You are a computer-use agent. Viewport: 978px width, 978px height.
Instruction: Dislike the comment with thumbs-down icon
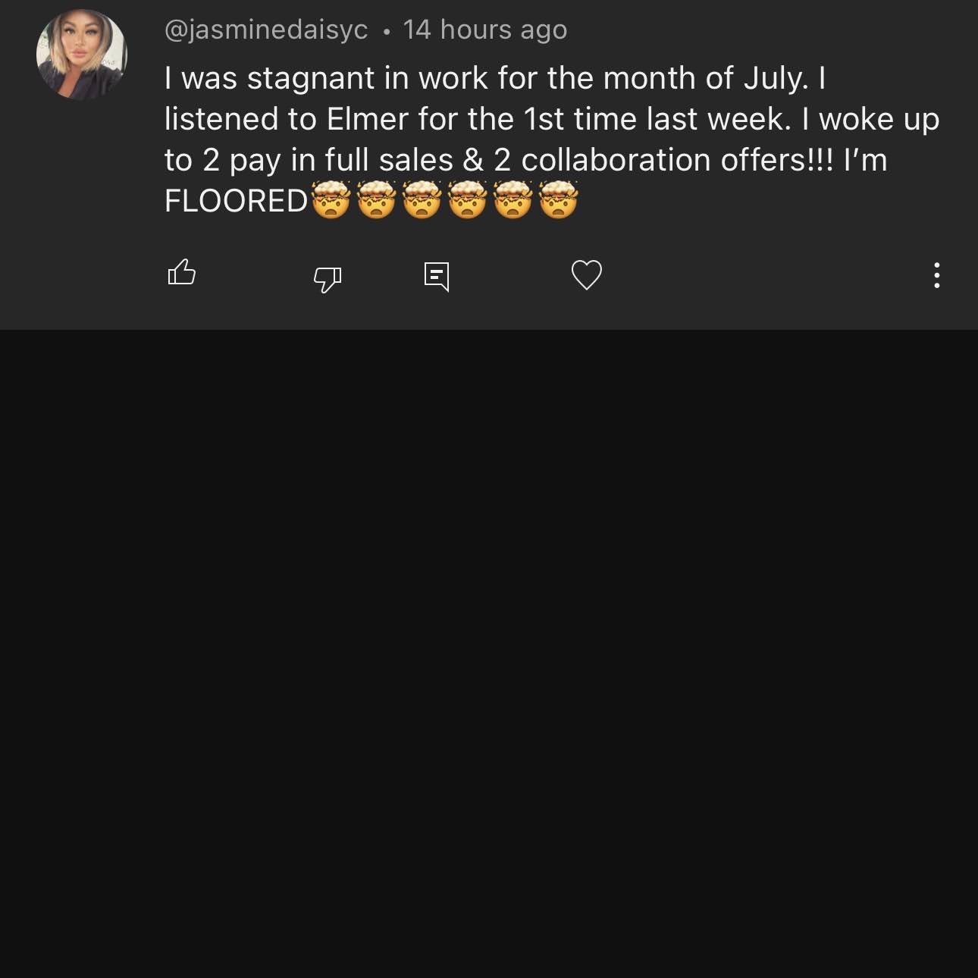tap(328, 278)
